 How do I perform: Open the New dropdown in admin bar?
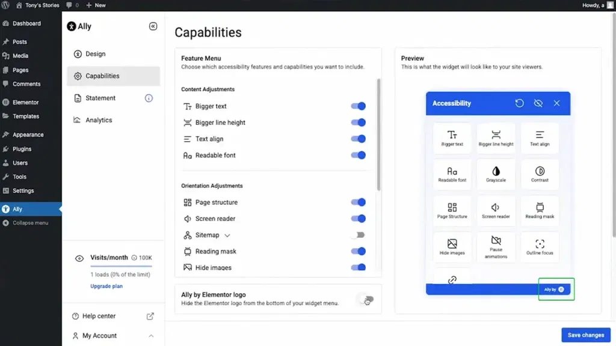click(x=96, y=5)
